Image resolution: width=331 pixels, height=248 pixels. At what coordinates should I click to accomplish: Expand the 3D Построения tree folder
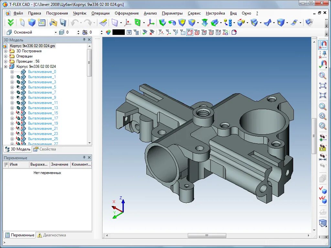coord(6,51)
